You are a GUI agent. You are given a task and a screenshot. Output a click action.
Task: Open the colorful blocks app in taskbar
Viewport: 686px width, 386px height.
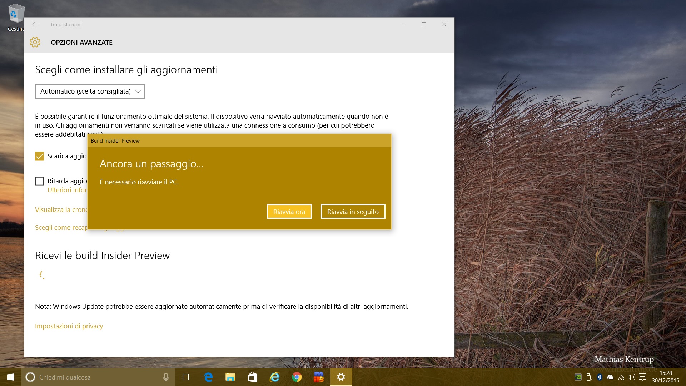319,377
